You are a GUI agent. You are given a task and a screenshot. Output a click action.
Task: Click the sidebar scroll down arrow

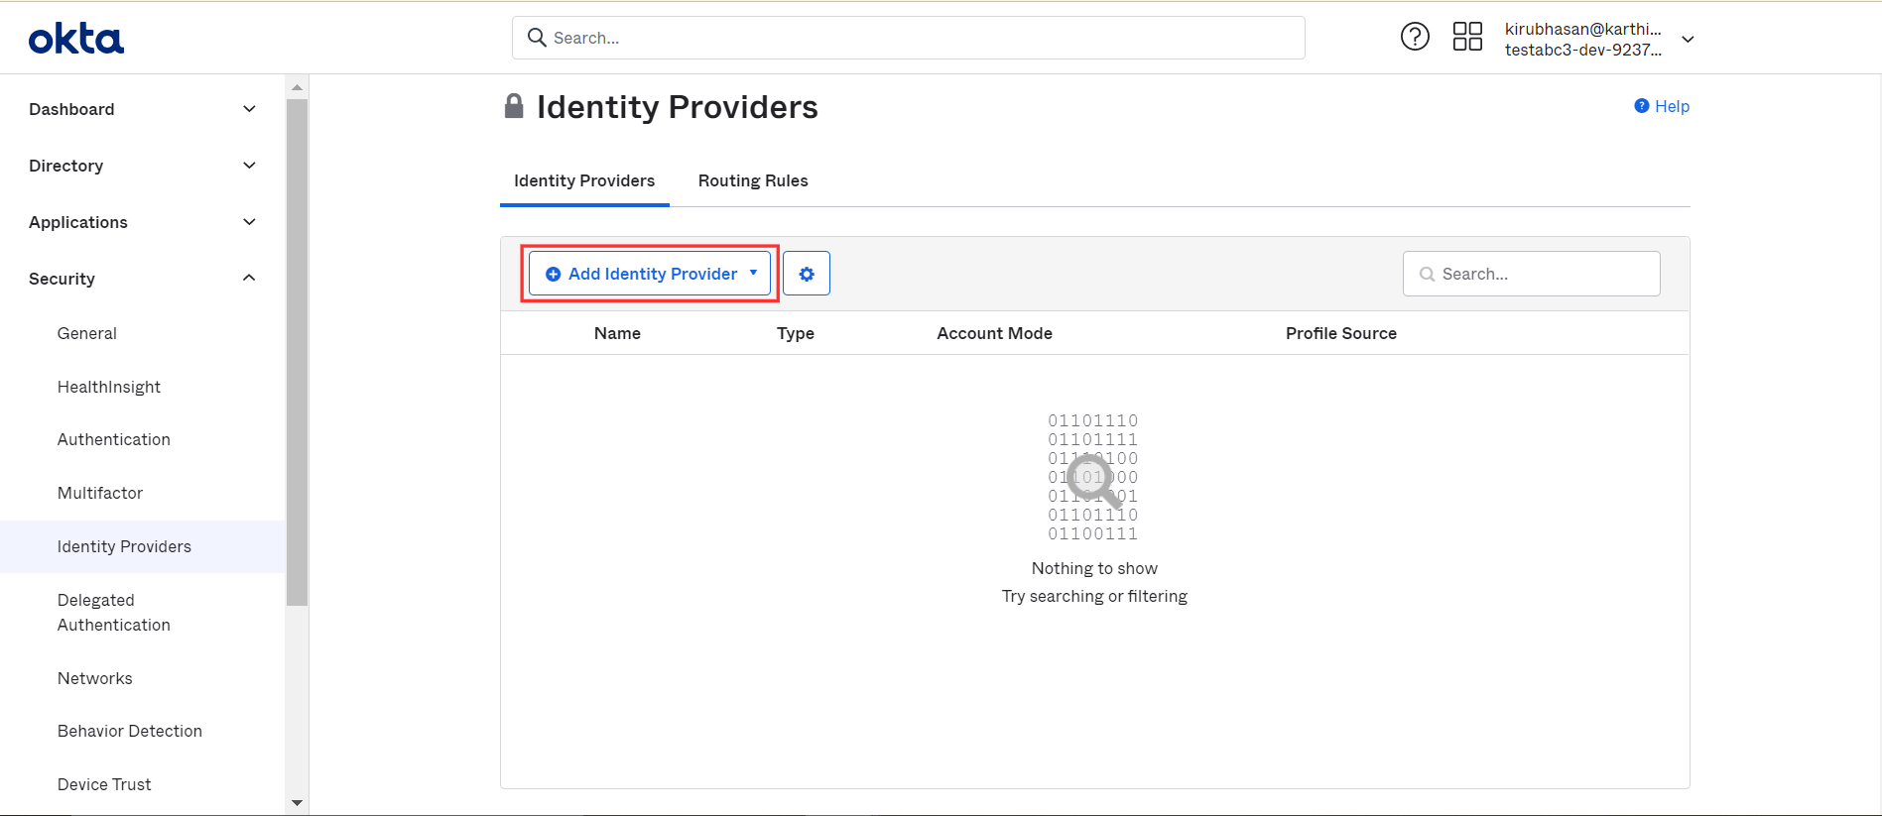tap(297, 803)
